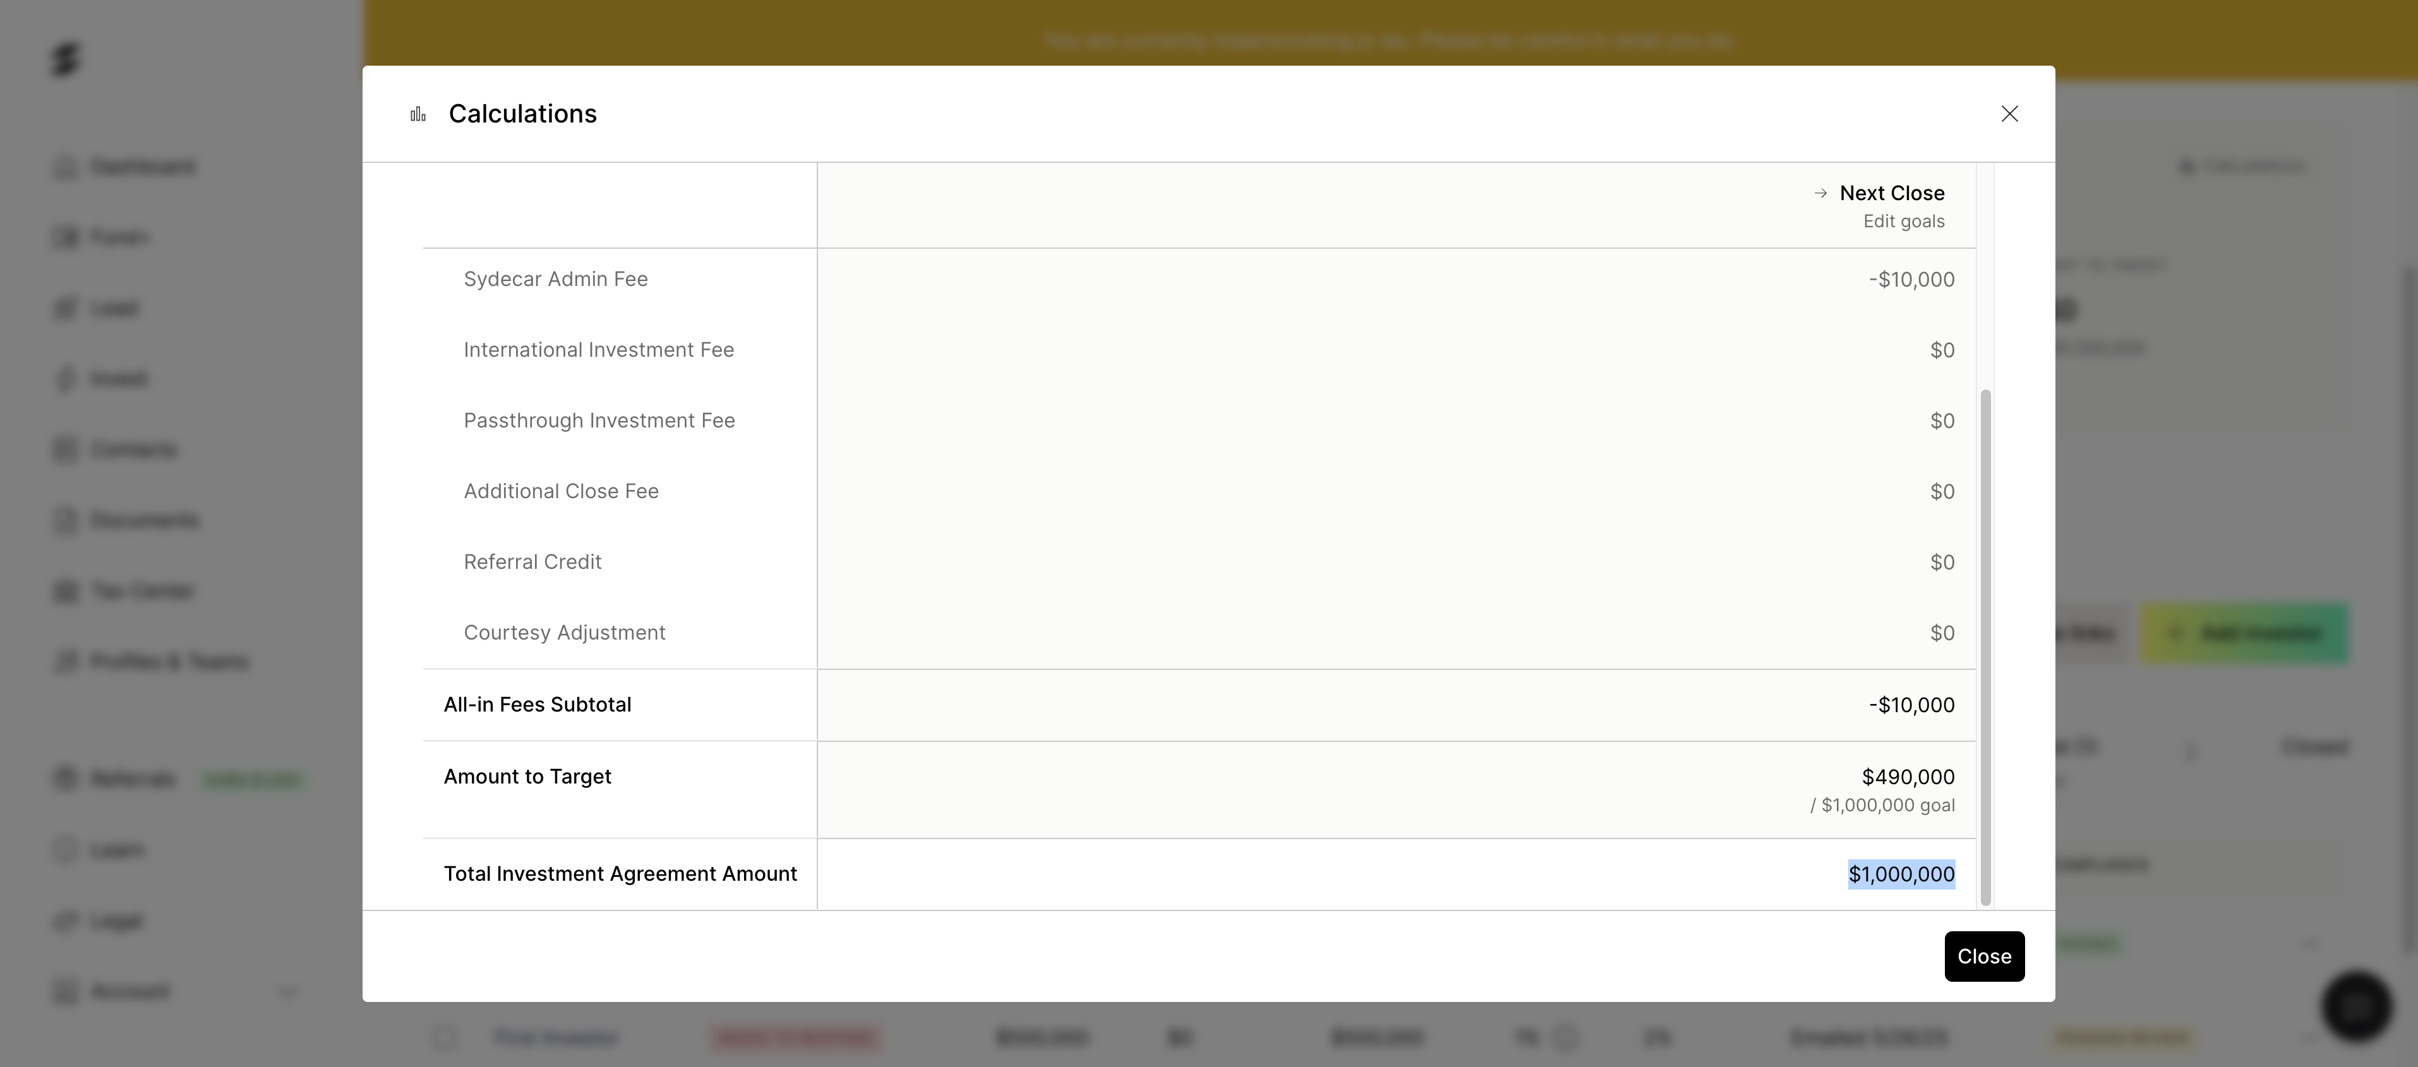Open the Edit goals link
The width and height of the screenshot is (2418, 1067).
click(x=1903, y=222)
